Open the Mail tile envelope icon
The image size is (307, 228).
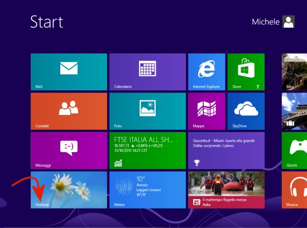pos(69,68)
